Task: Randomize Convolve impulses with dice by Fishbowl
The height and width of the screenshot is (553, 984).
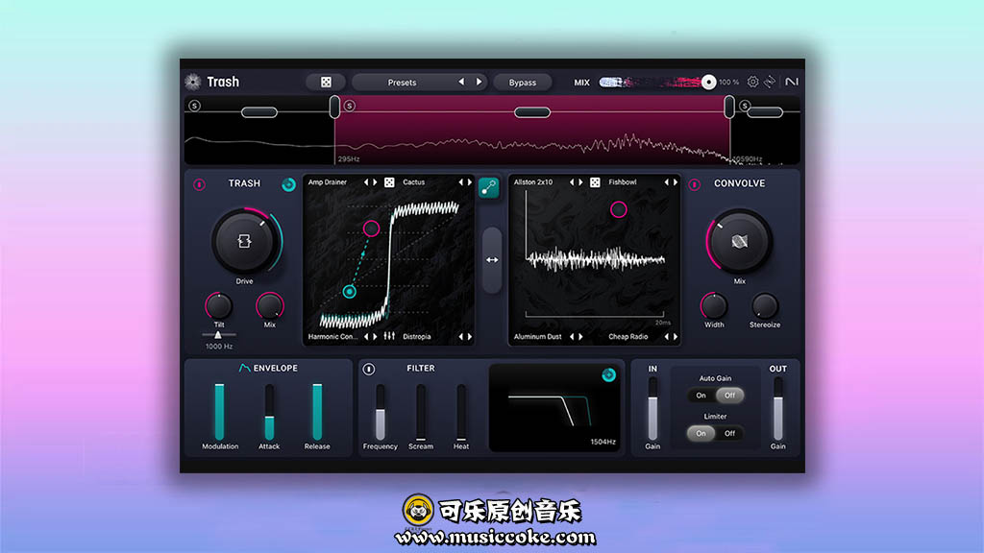Action: (595, 182)
